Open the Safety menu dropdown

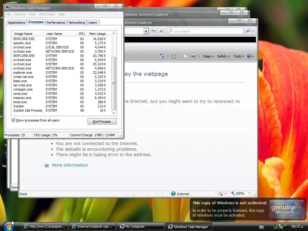point(223,56)
